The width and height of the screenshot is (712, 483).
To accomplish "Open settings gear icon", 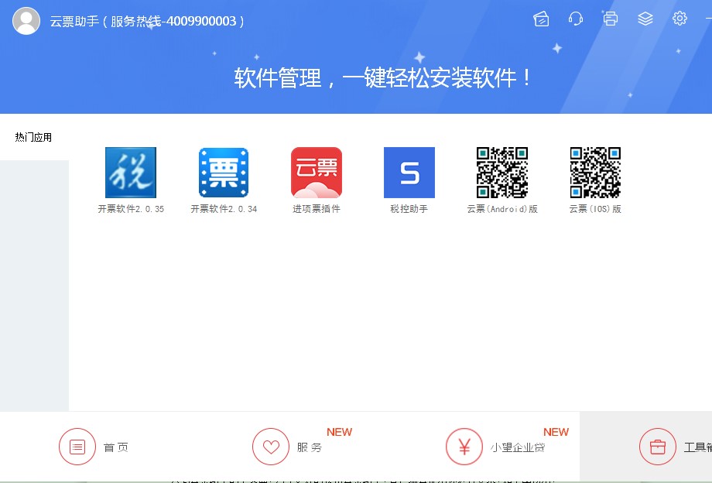I will (x=679, y=19).
